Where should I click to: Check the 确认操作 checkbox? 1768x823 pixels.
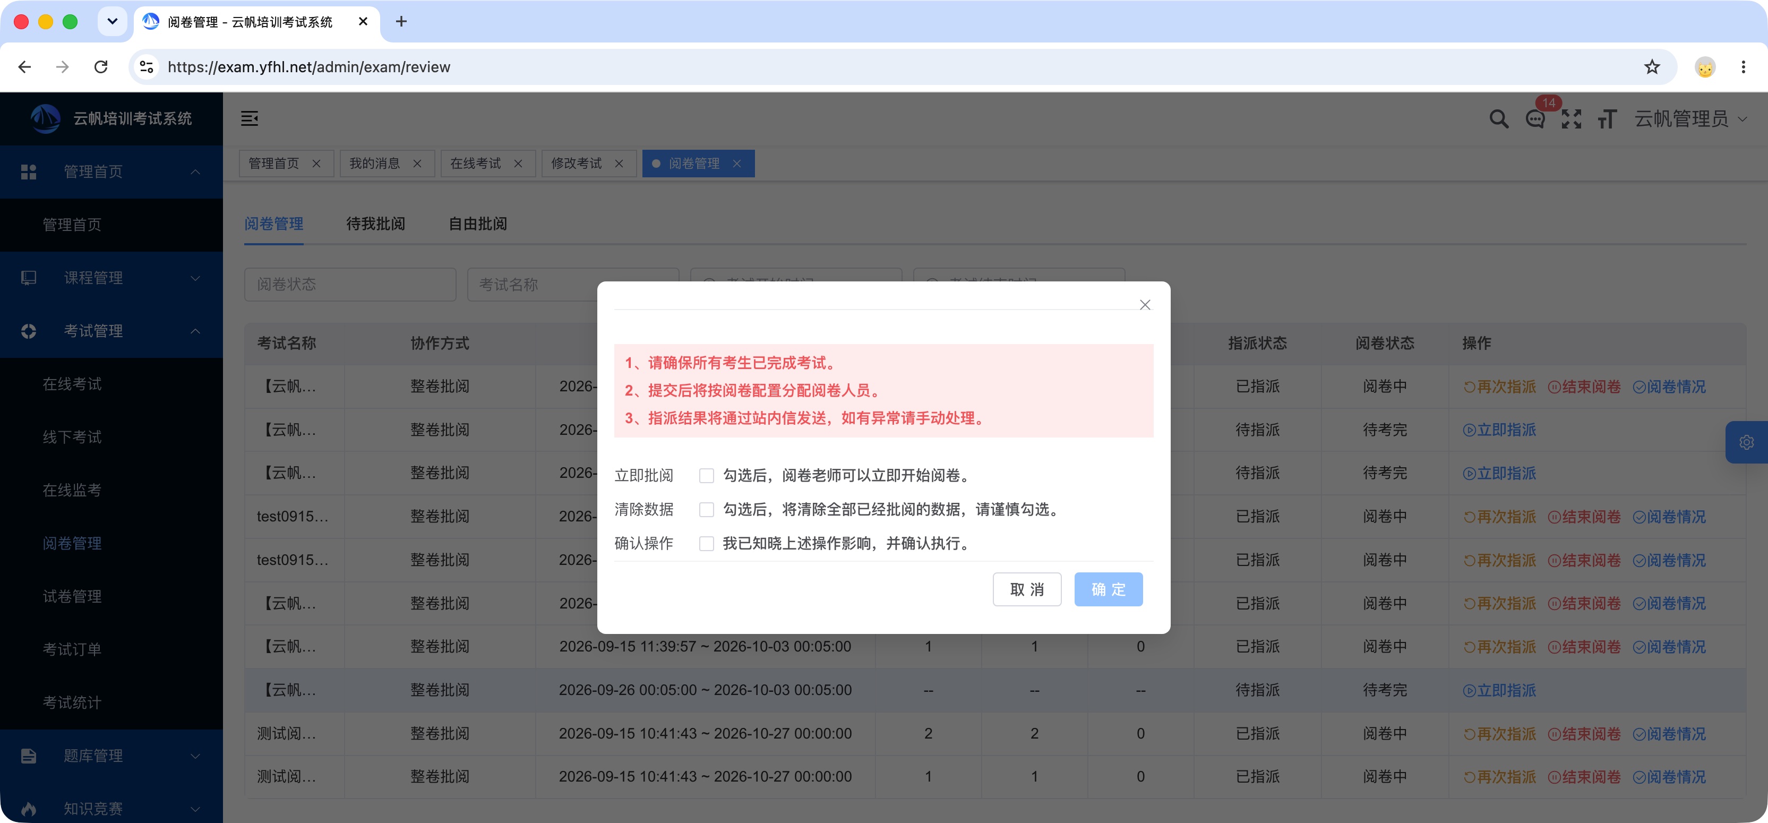point(706,543)
